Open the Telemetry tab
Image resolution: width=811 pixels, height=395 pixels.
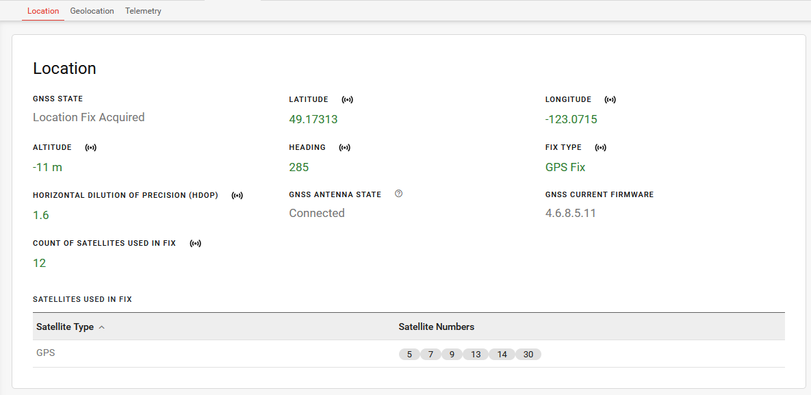tap(143, 11)
